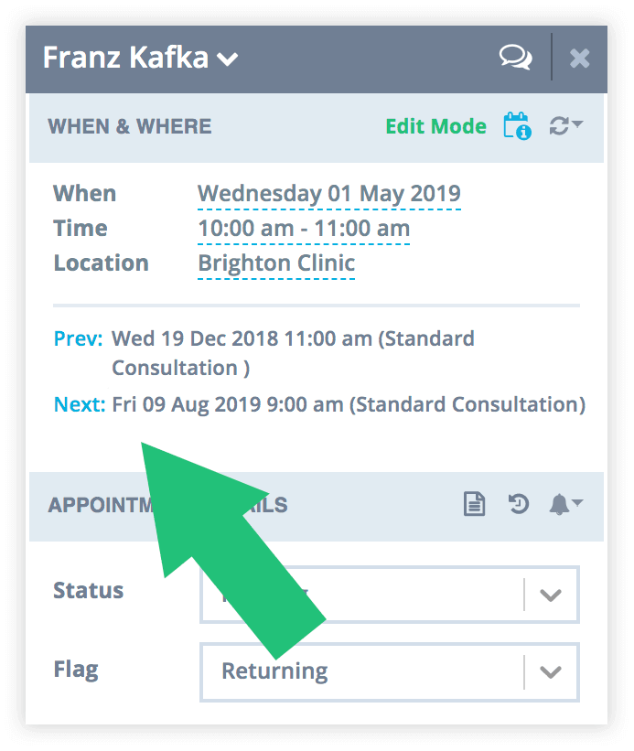Open the calendar info icon
Image resolution: width=634 pixels, height=751 pixels.
[x=517, y=126]
